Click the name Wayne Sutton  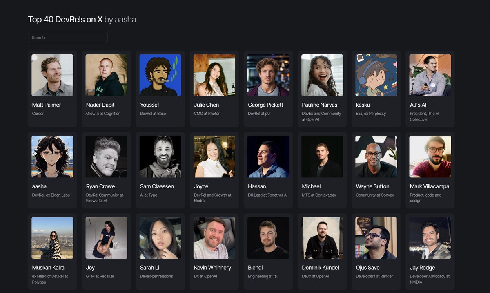[x=373, y=186]
